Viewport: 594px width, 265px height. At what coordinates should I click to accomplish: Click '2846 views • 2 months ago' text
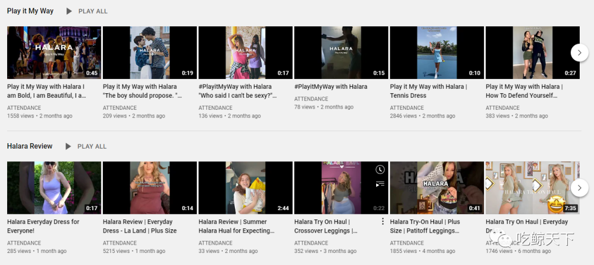coord(422,116)
